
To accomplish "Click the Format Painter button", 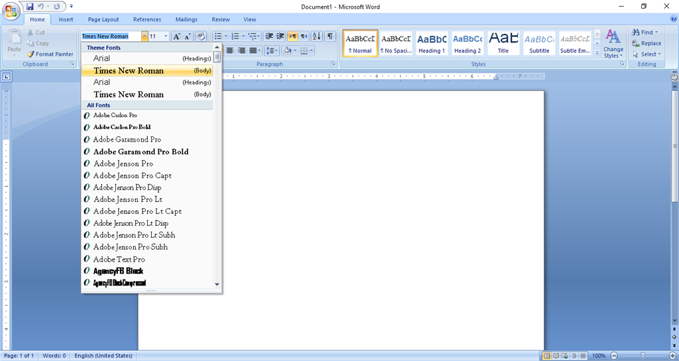I will (49, 54).
